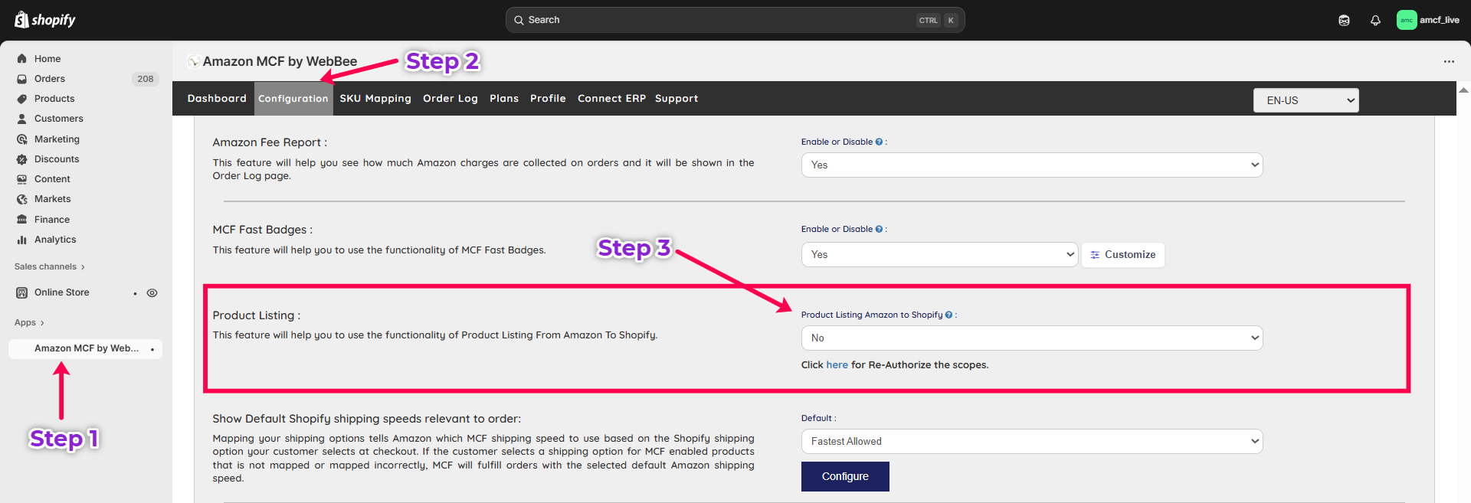
Task: Click the Customize button for Fast Badges
Action: tap(1122, 255)
